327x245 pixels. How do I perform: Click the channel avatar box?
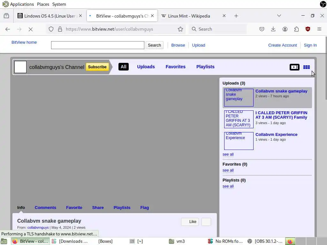pyautogui.click(x=20, y=67)
